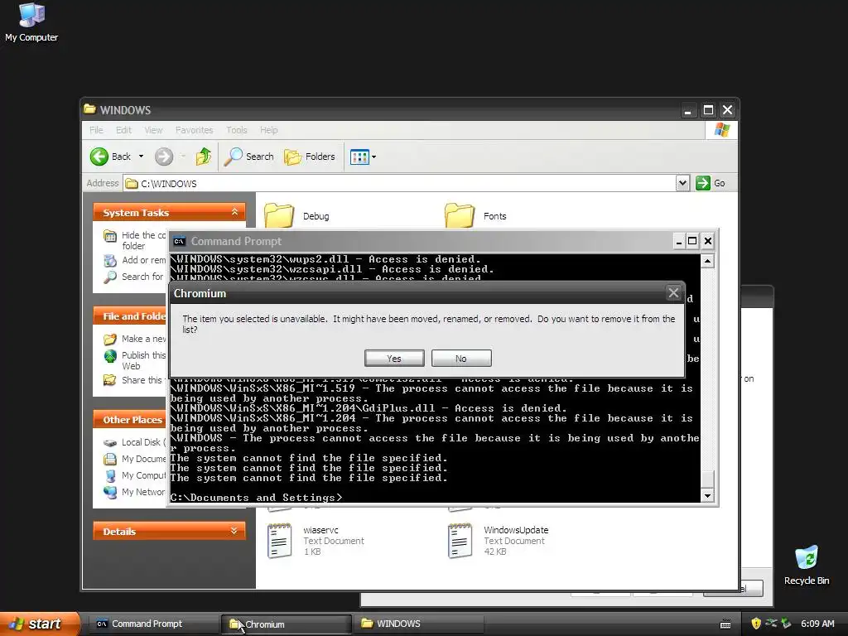Click Add or remove programs link
848x636 pixels.
134,261
